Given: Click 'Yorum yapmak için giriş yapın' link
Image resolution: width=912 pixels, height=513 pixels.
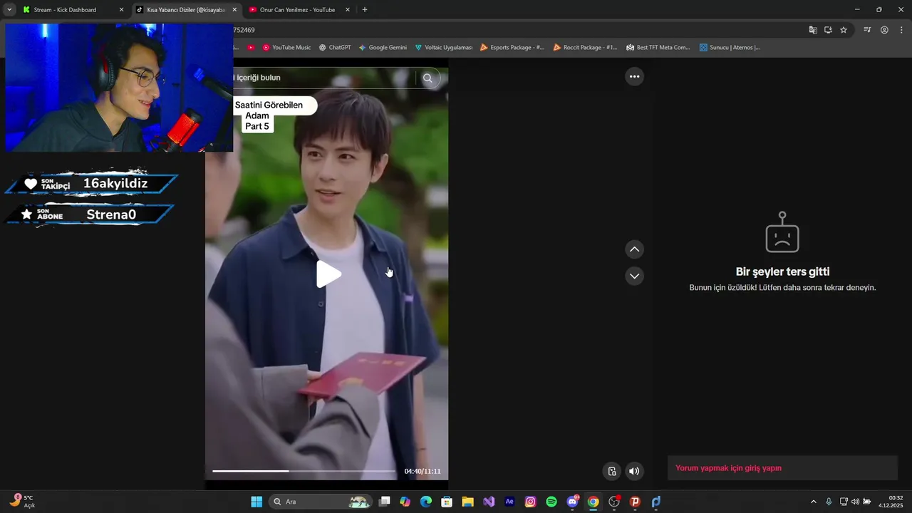Looking at the screenshot, I should click(x=728, y=468).
